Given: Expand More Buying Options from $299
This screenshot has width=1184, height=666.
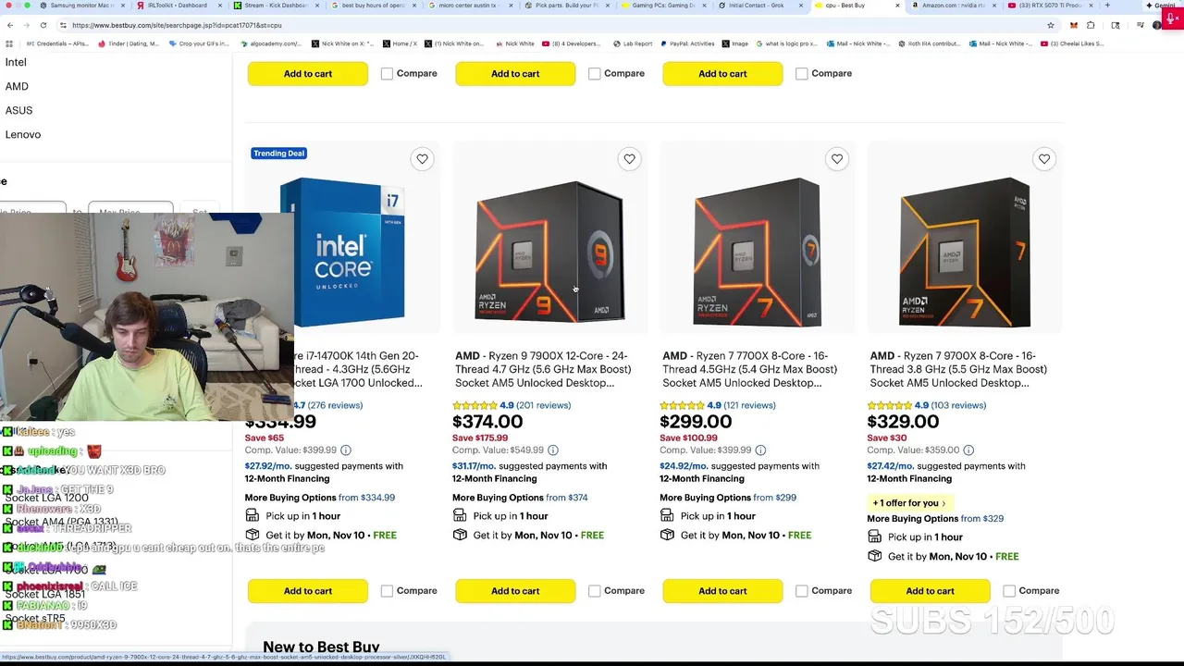Looking at the screenshot, I should pos(727,498).
